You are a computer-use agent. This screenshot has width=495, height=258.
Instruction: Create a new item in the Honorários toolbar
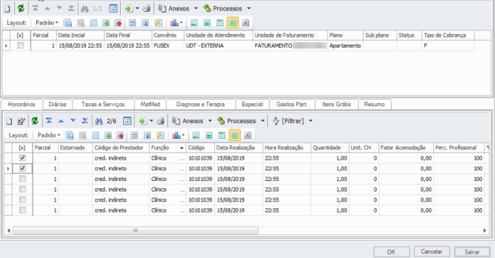pyautogui.click(x=9, y=121)
